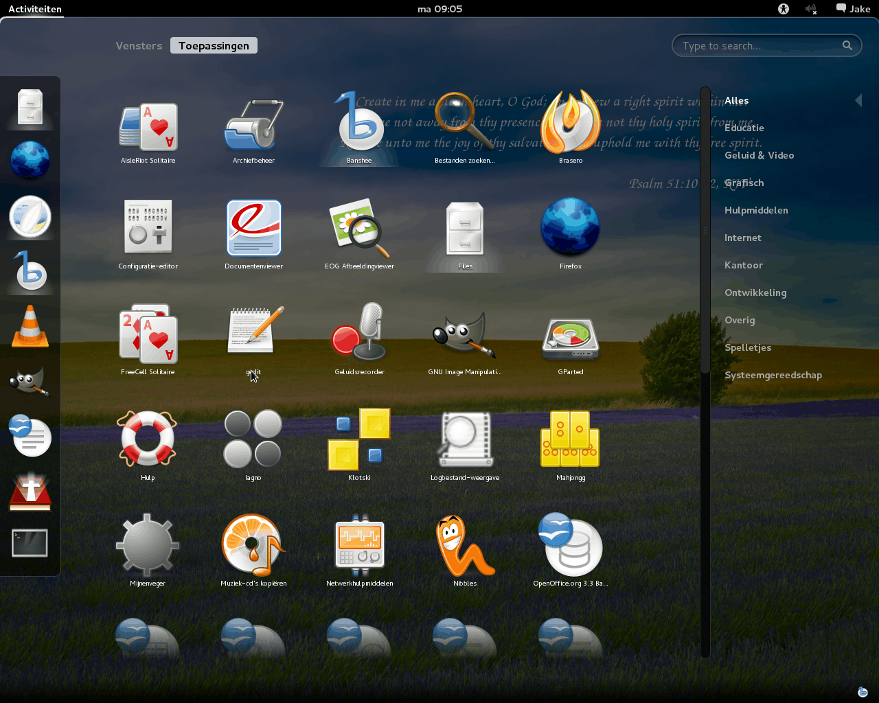879x703 pixels.
Task: Select the Internet category
Action: coord(743,238)
